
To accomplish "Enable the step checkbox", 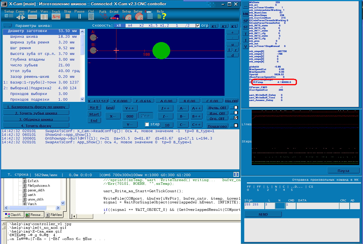I will point(147,124).
